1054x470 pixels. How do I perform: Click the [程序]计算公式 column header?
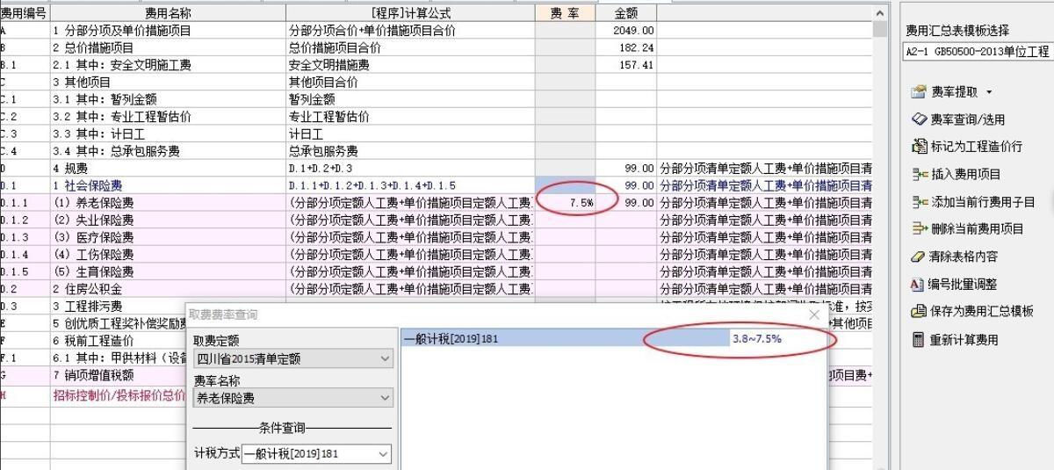[410, 13]
